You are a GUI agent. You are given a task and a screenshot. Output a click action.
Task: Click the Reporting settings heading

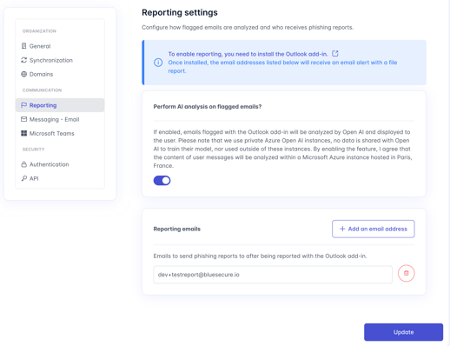(180, 12)
